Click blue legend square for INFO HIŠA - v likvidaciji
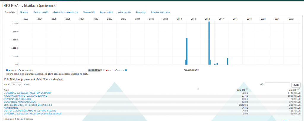This screenshot has width=304, height=121. pyautogui.click(x=9, y=70)
